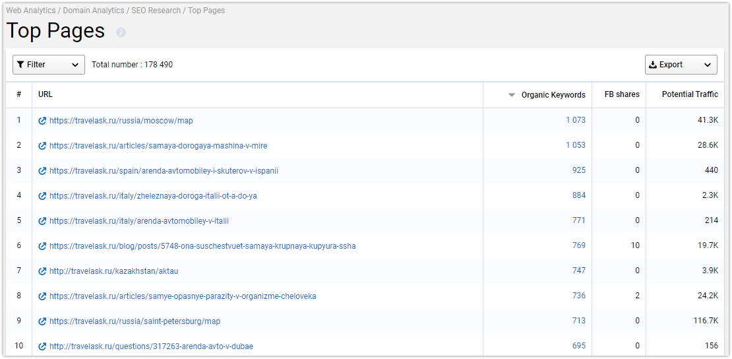Click organic keywords value 695

(x=579, y=346)
